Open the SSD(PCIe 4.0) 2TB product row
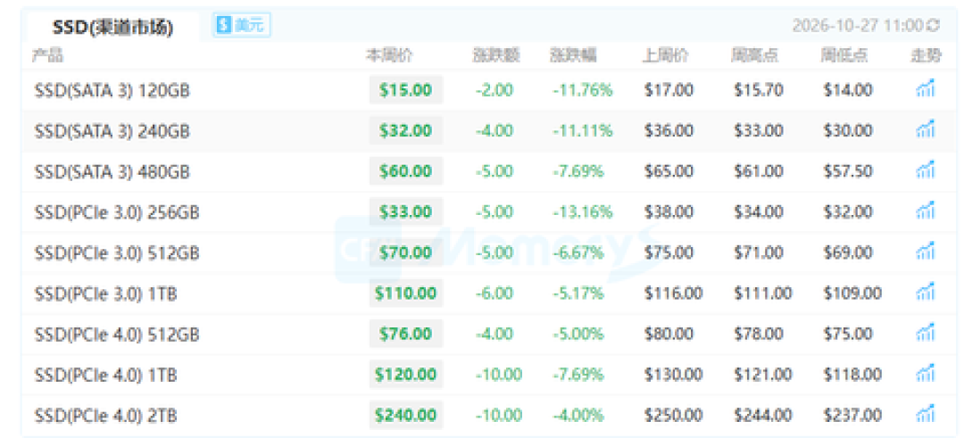964x446 pixels. [482, 416]
